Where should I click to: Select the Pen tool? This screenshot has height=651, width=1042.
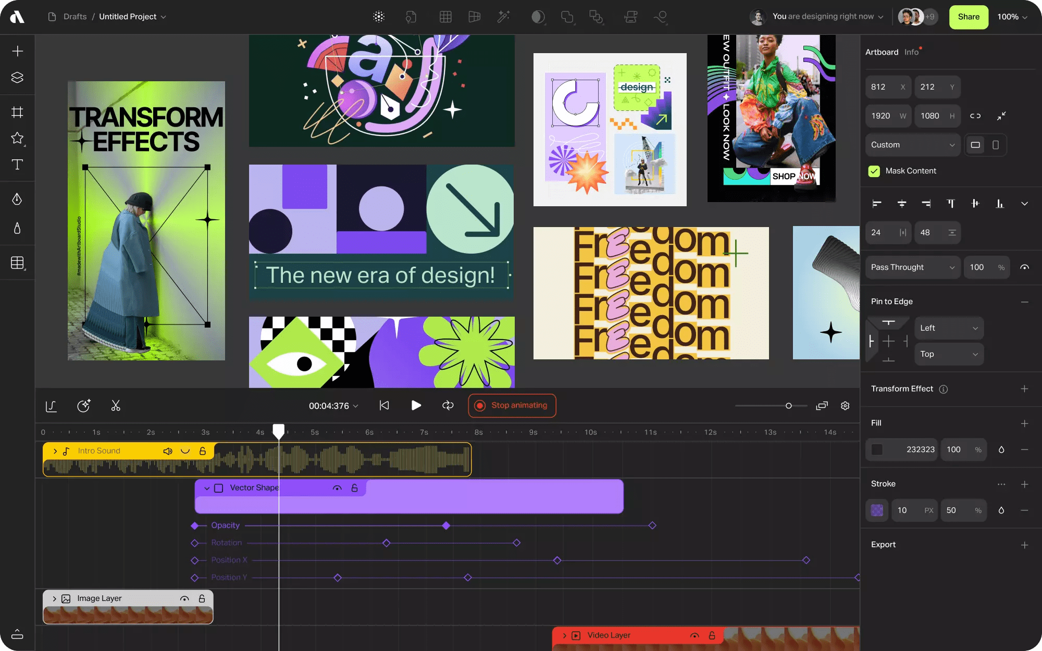(17, 199)
